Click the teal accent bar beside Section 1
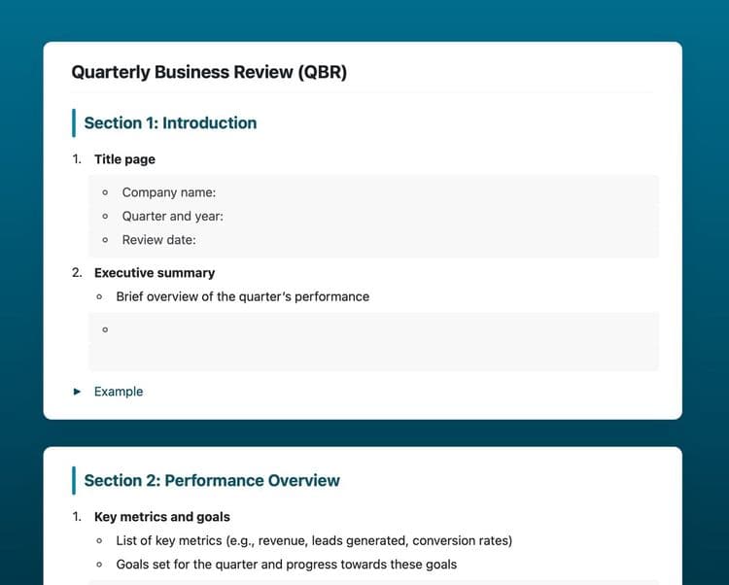The width and height of the screenshot is (729, 585). point(73,123)
